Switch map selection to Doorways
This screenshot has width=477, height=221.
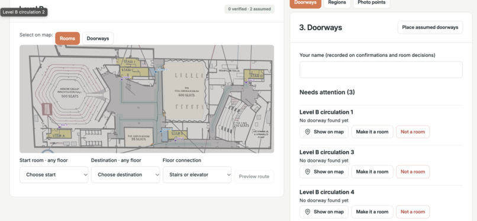click(98, 39)
